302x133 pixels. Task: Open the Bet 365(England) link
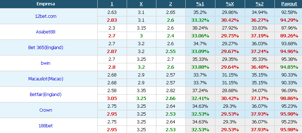click(x=46, y=48)
